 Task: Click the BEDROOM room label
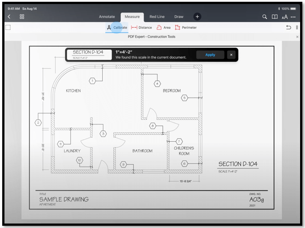tap(172, 91)
